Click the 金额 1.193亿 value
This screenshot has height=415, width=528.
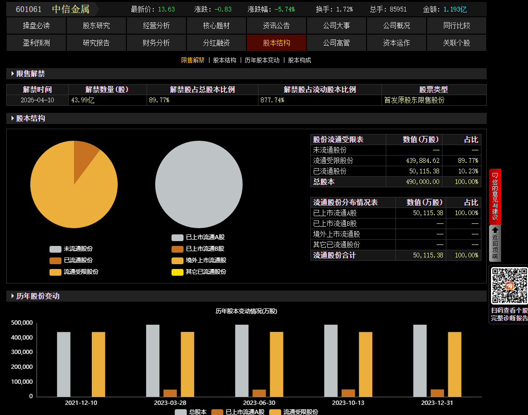[x=455, y=10]
